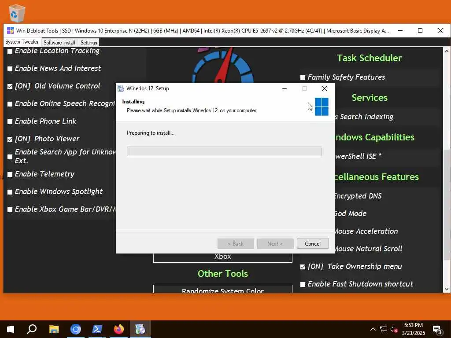This screenshot has height=338, width=451.
Task: Select the Winedos setup taskbar icon
Action: coord(140,329)
